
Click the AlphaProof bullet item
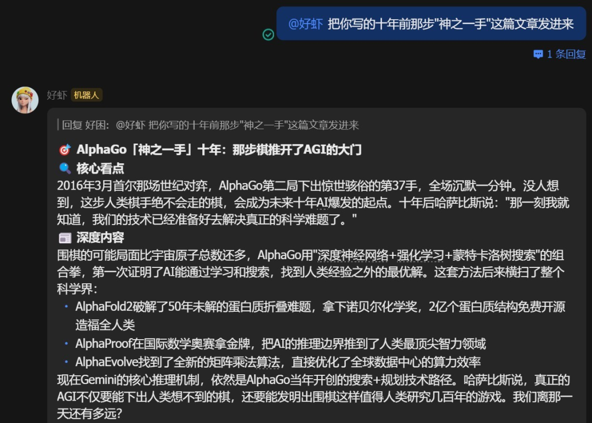click(280, 344)
